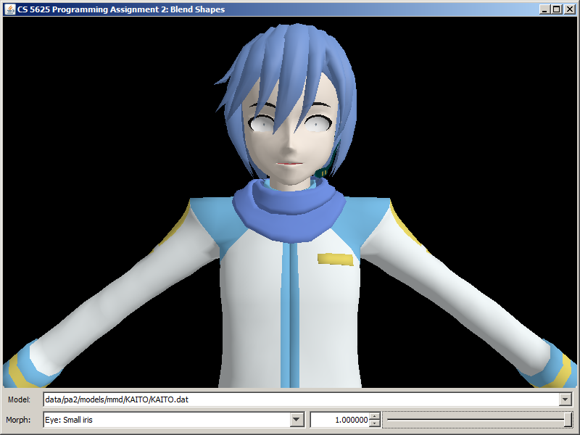Click the middle of the morph slider track
Viewport: 580px width, 435px height.
coord(478,420)
